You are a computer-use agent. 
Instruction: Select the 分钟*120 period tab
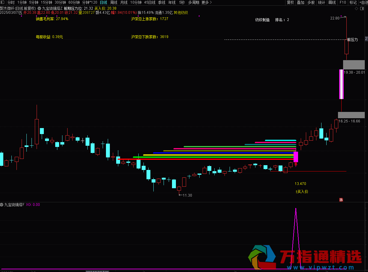click(90, 2)
